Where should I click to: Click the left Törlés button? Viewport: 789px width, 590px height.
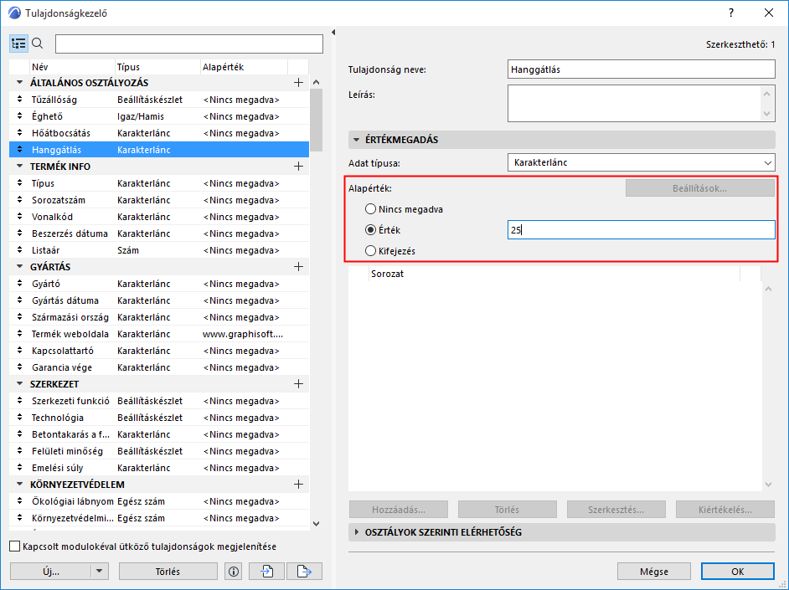(x=168, y=572)
